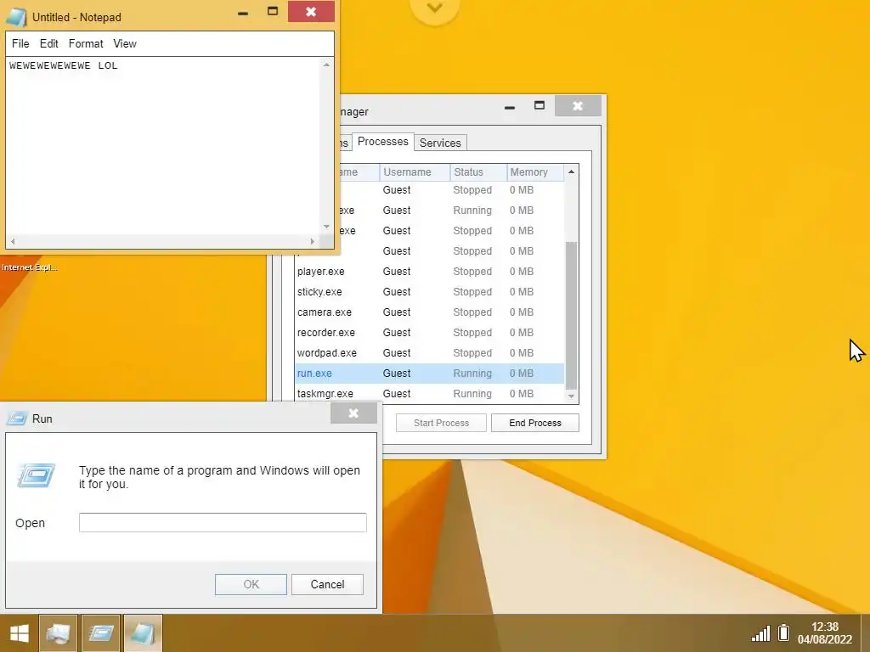Close the Run dialog with X
The image size is (870, 652).
(353, 413)
